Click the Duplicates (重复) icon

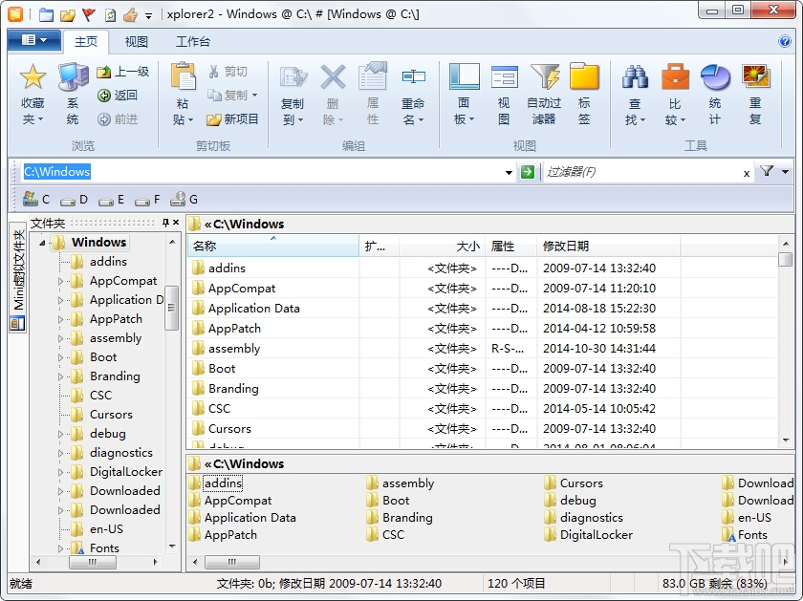coord(755,76)
